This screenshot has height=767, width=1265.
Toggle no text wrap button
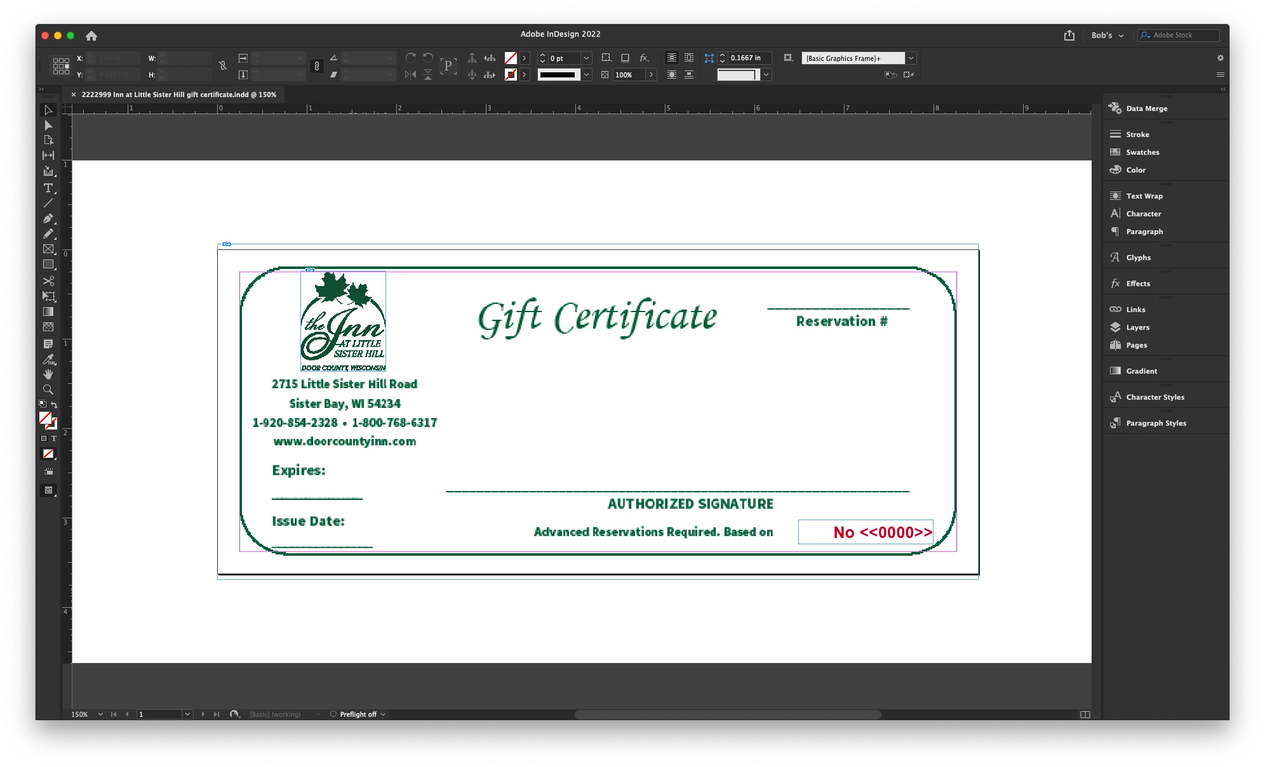point(671,58)
